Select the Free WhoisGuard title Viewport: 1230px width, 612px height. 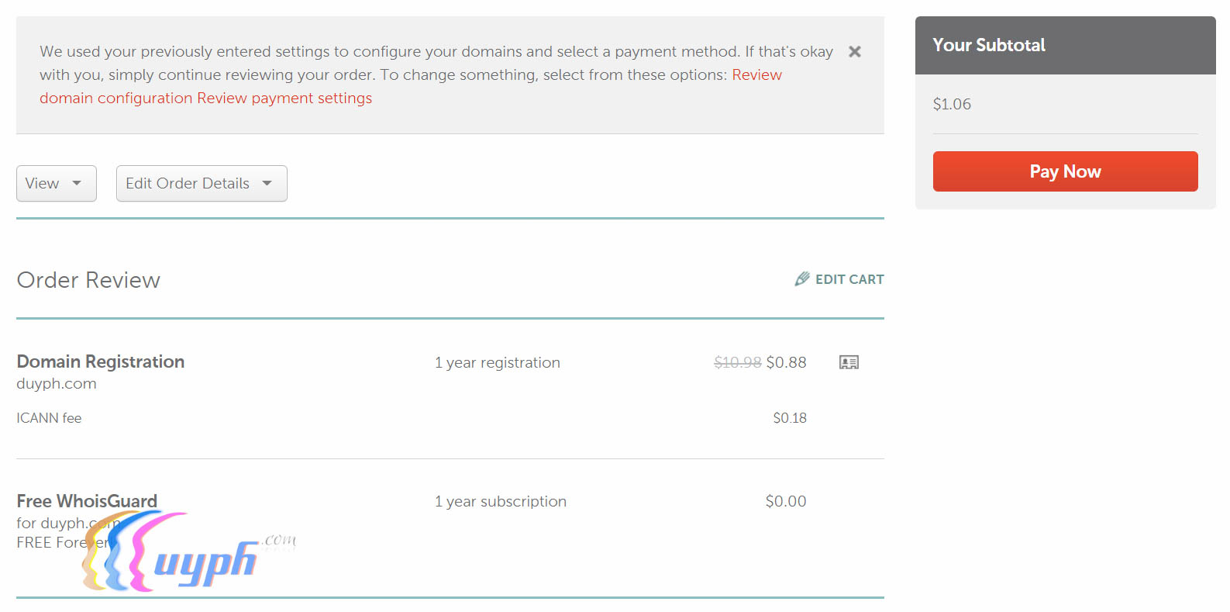tap(87, 501)
